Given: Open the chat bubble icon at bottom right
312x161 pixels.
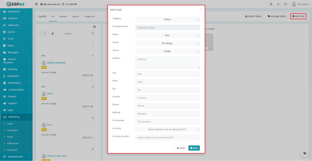Looking at the screenshot, I should [305, 154].
